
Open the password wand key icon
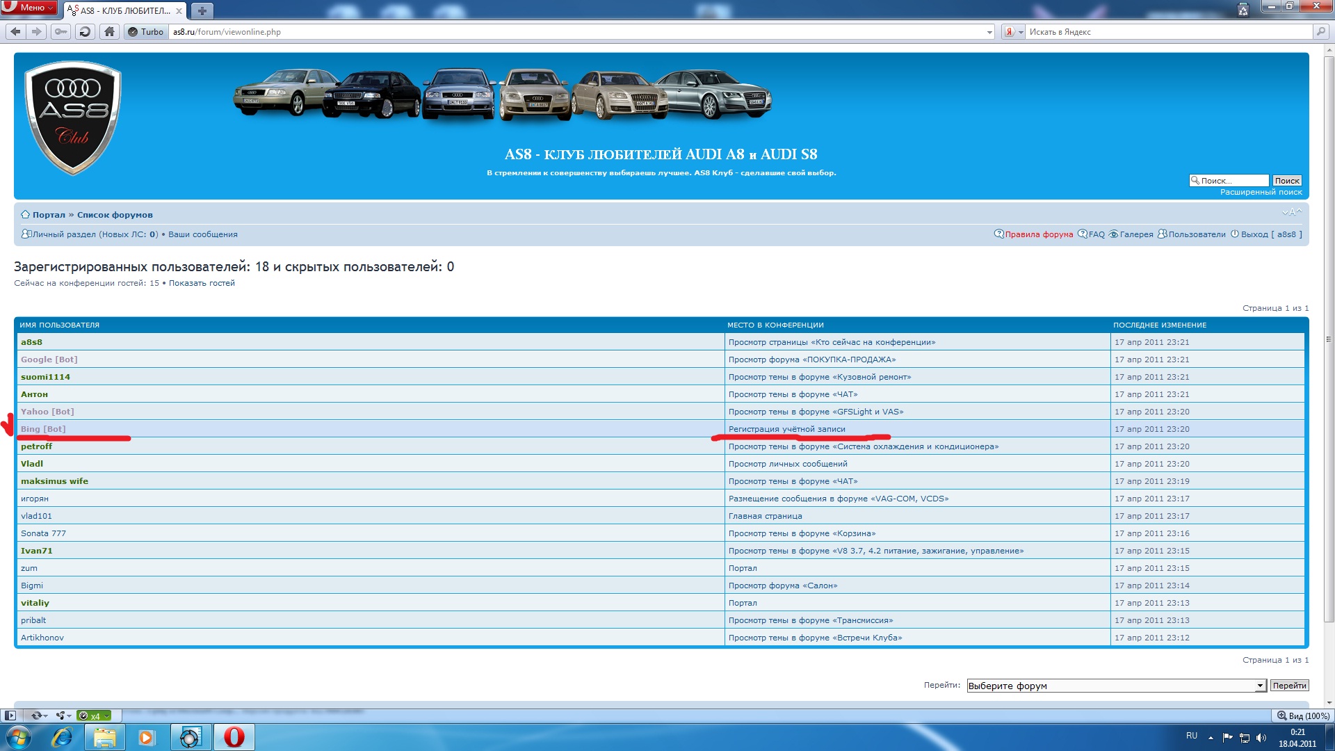click(61, 31)
